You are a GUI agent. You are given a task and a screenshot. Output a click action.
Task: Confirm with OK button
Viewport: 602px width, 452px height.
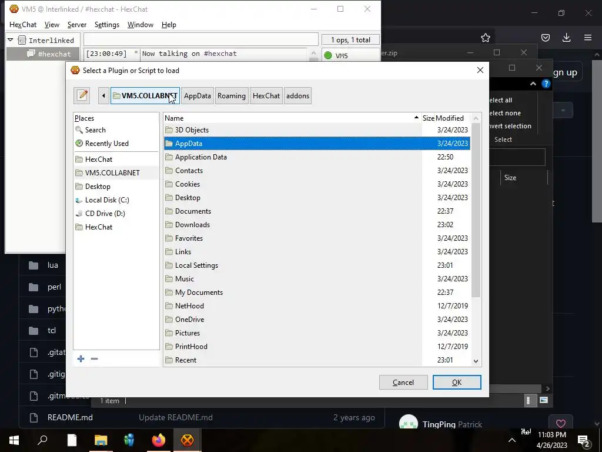point(457,383)
